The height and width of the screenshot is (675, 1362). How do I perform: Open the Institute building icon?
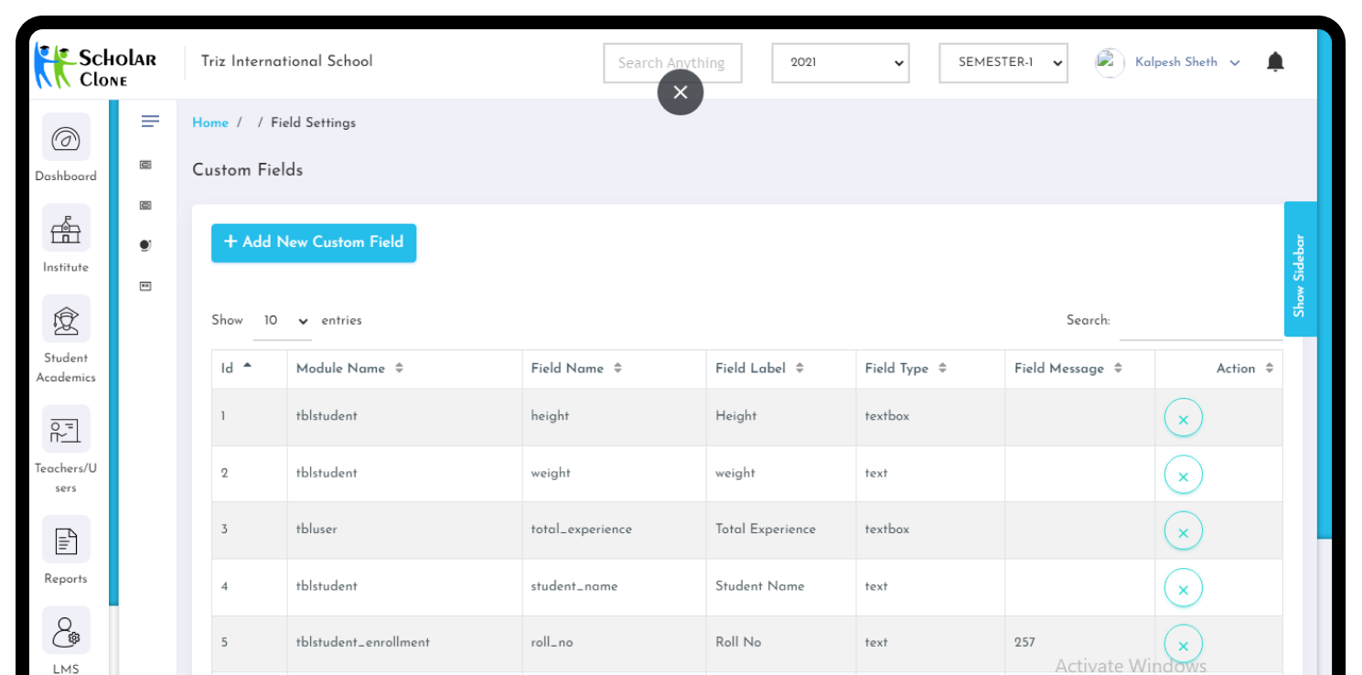[66, 229]
